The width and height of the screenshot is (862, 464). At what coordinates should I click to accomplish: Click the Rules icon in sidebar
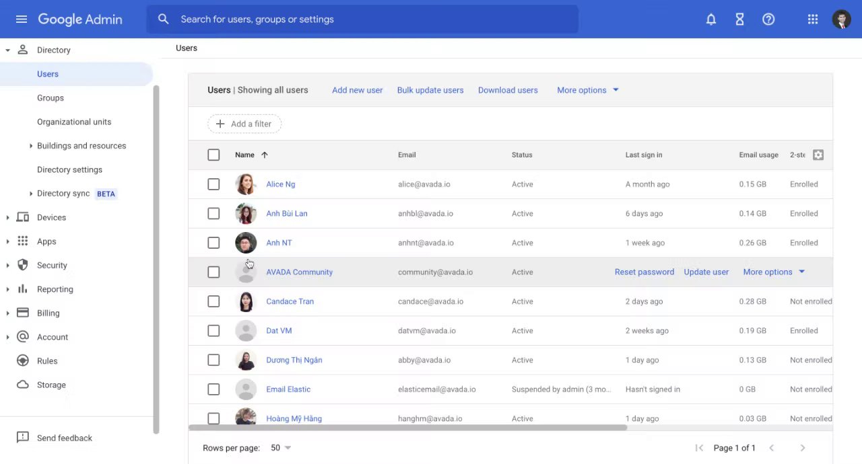23,360
